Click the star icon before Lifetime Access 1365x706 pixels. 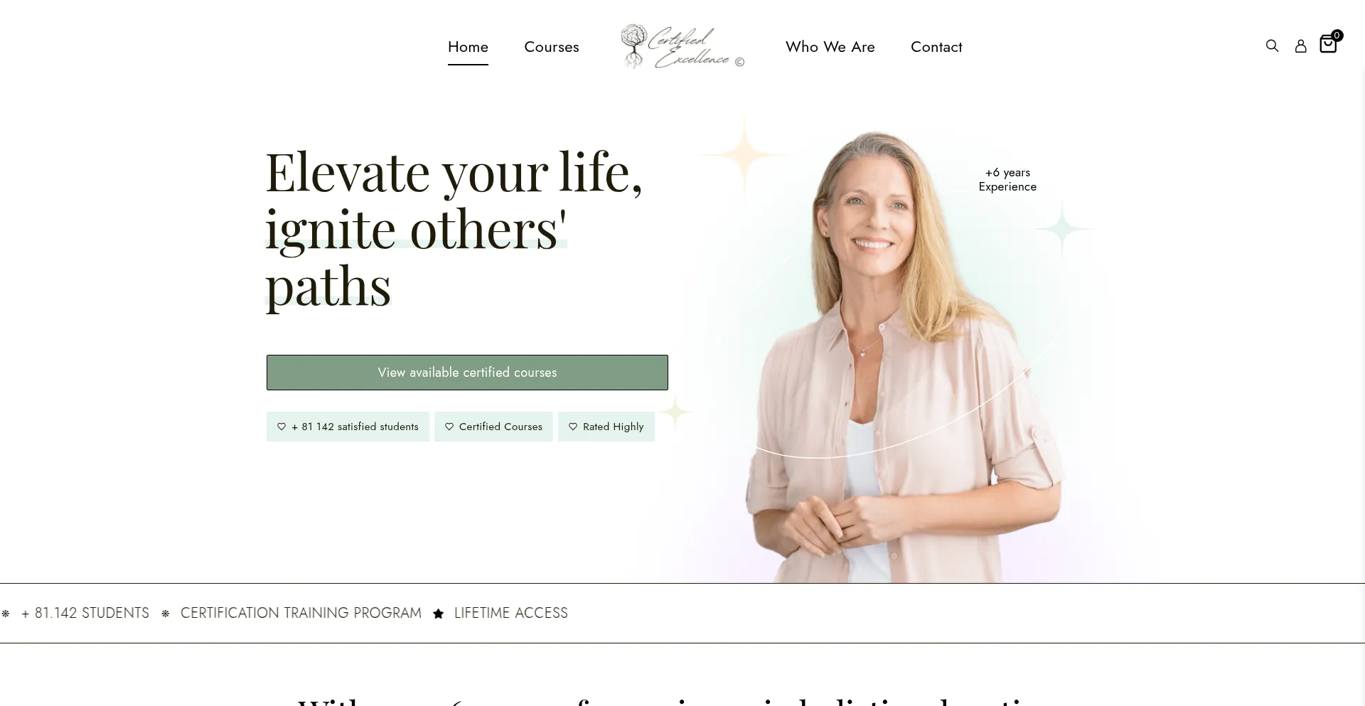click(439, 614)
